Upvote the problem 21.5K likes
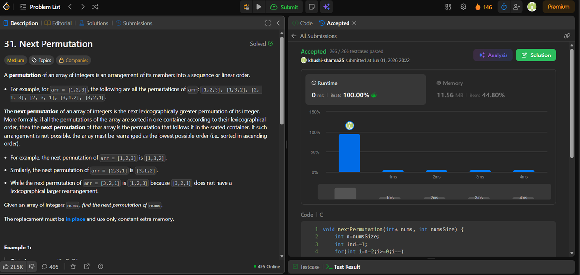This screenshot has height=275, width=580. pyautogui.click(x=14, y=266)
